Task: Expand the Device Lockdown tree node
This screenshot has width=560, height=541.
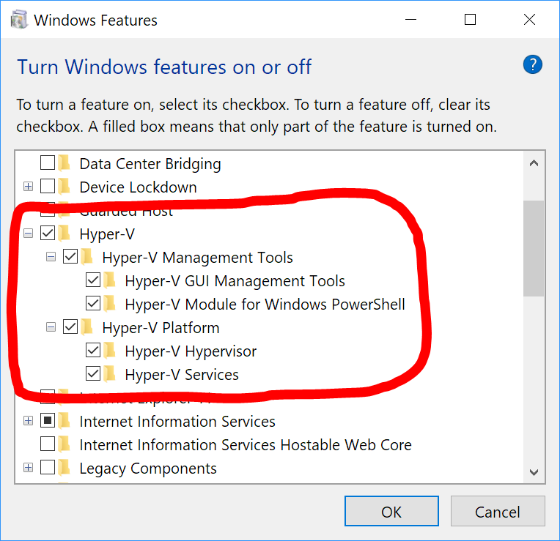Action: [28, 186]
